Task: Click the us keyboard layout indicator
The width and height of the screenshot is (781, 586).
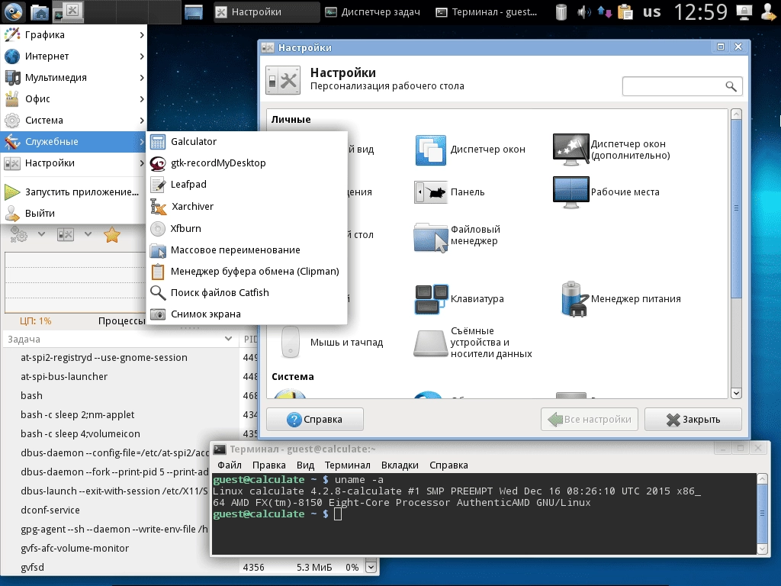Action: click(x=651, y=12)
